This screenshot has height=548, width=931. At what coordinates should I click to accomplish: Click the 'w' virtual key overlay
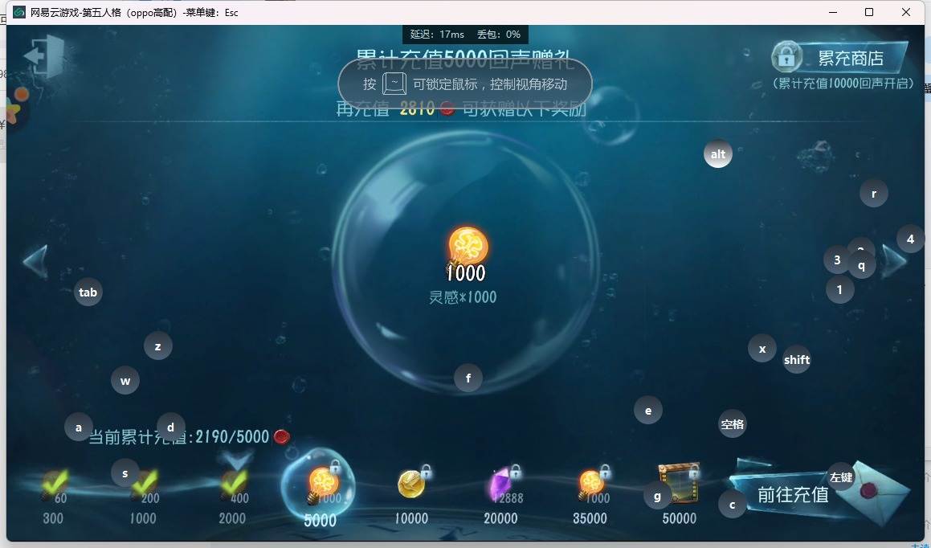tap(125, 381)
